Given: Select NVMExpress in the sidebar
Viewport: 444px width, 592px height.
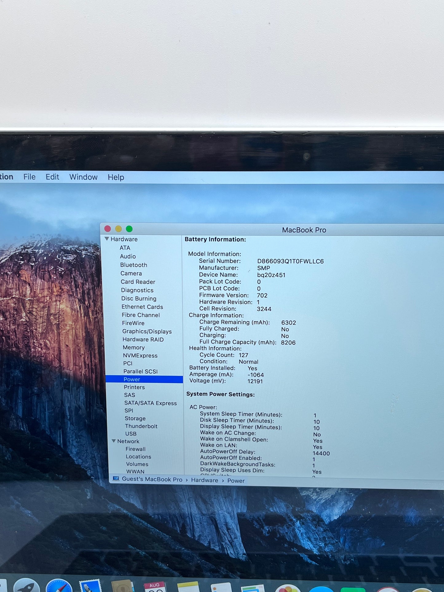Looking at the screenshot, I should pos(140,355).
